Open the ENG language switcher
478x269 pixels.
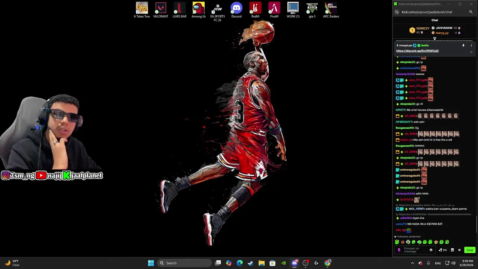pos(438,263)
